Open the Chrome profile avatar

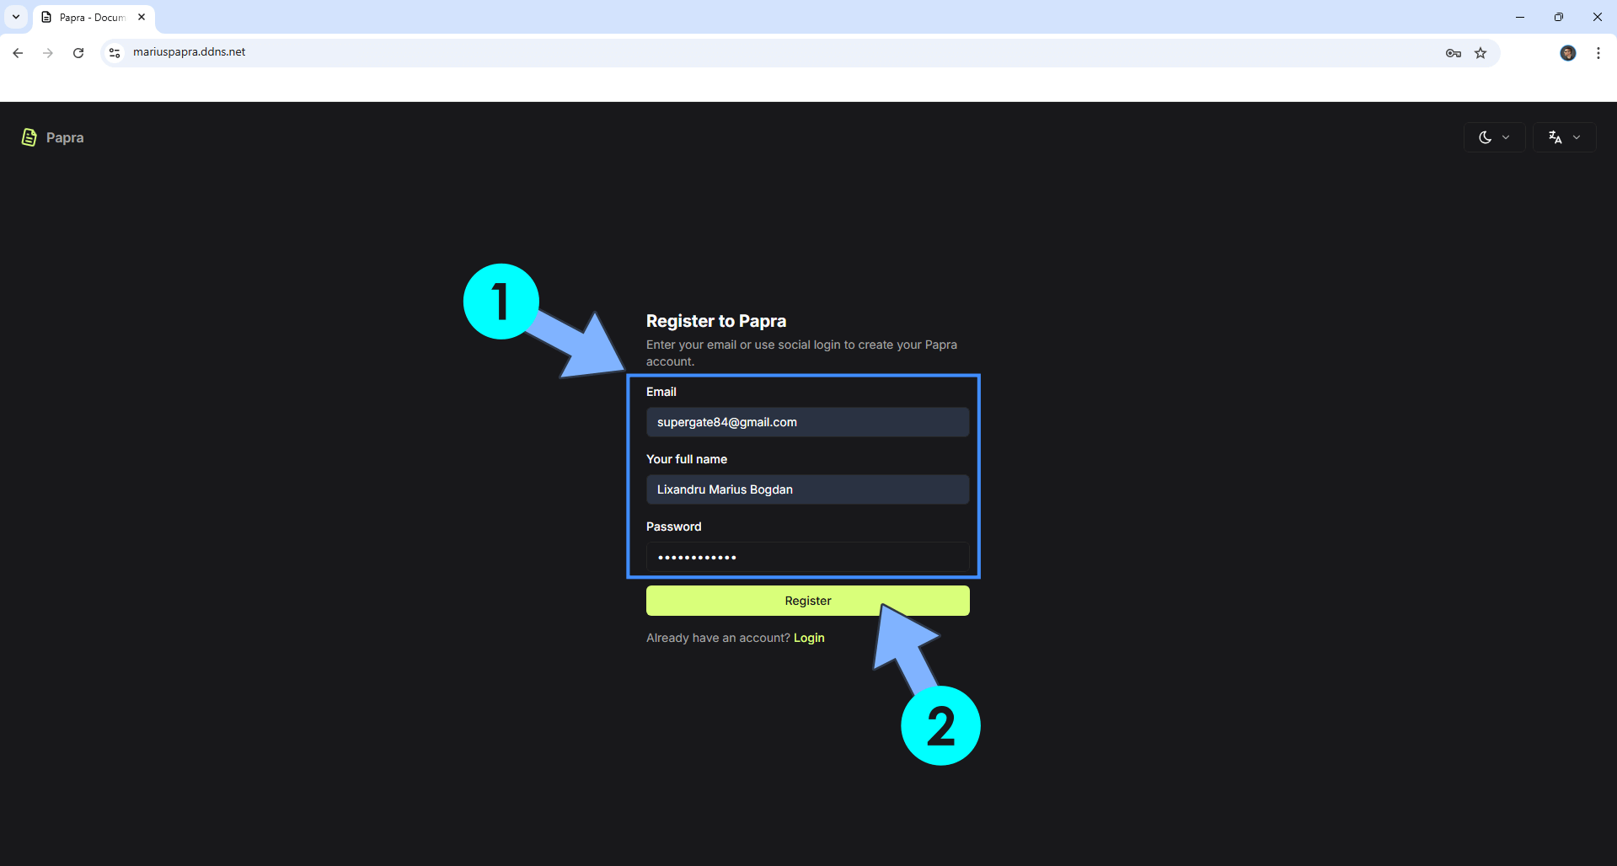pos(1567,53)
